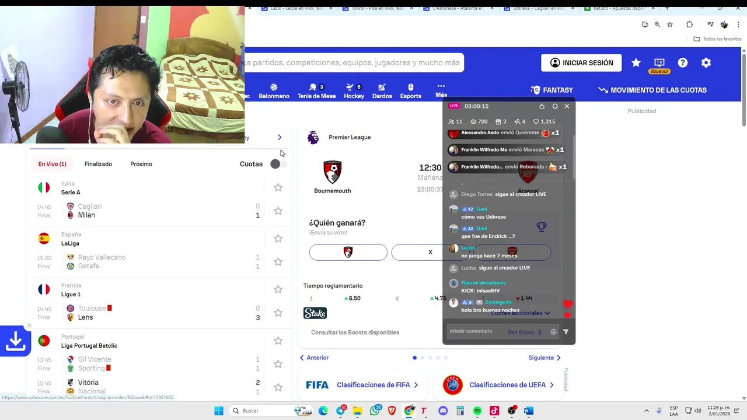Open the browser media control icon

pyautogui.click(x=710, y=24)
